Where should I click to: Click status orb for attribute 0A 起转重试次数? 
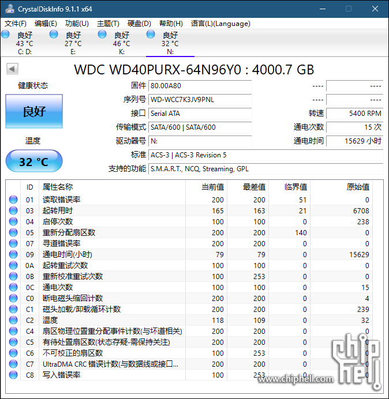[x=13, y=265]
